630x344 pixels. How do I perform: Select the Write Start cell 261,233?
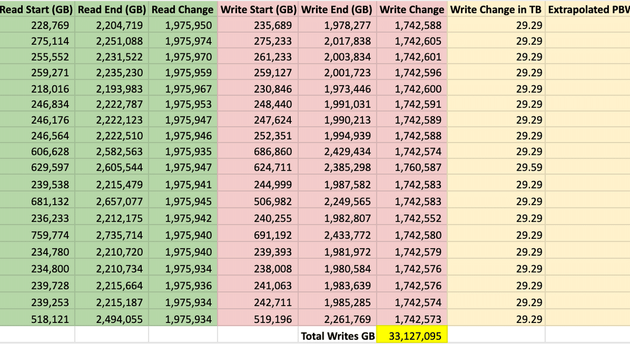coord(258,57)
